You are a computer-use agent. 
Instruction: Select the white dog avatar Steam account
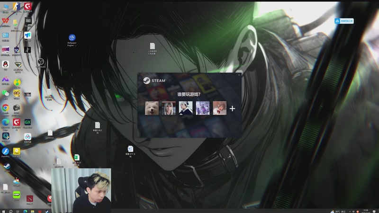[152, 108]
